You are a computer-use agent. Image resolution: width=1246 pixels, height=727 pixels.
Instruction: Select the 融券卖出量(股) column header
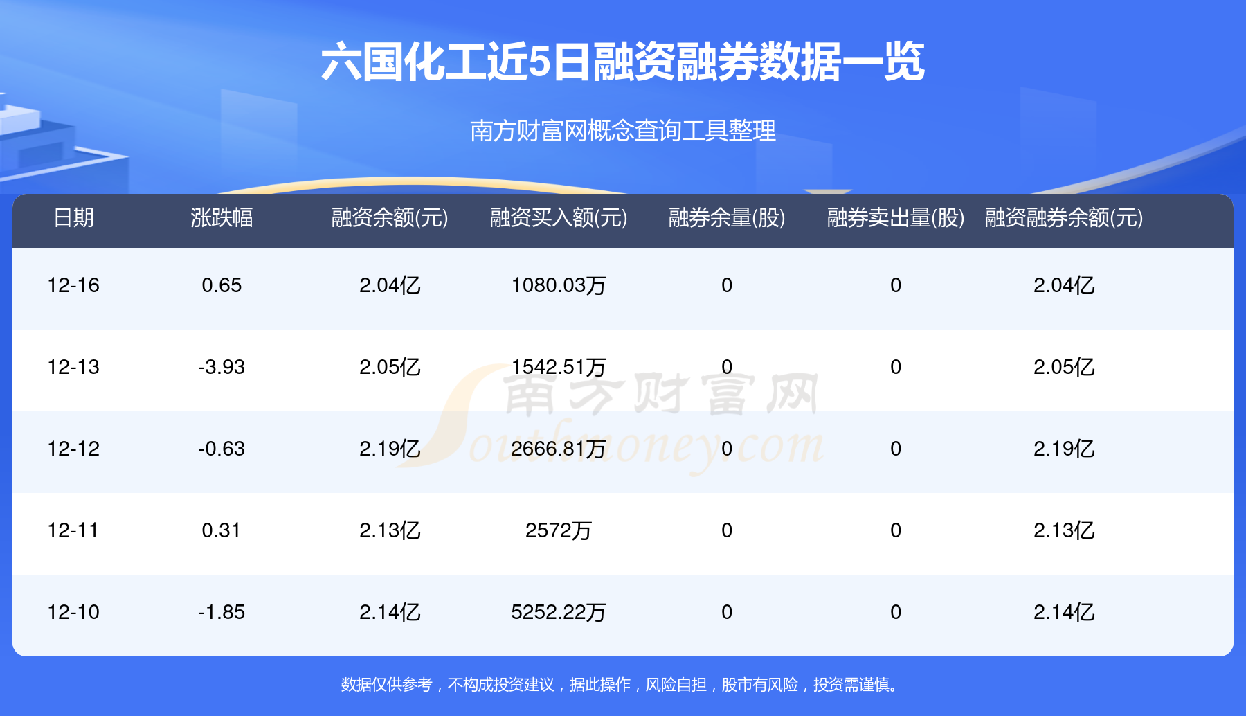click(x=896, y=218)
